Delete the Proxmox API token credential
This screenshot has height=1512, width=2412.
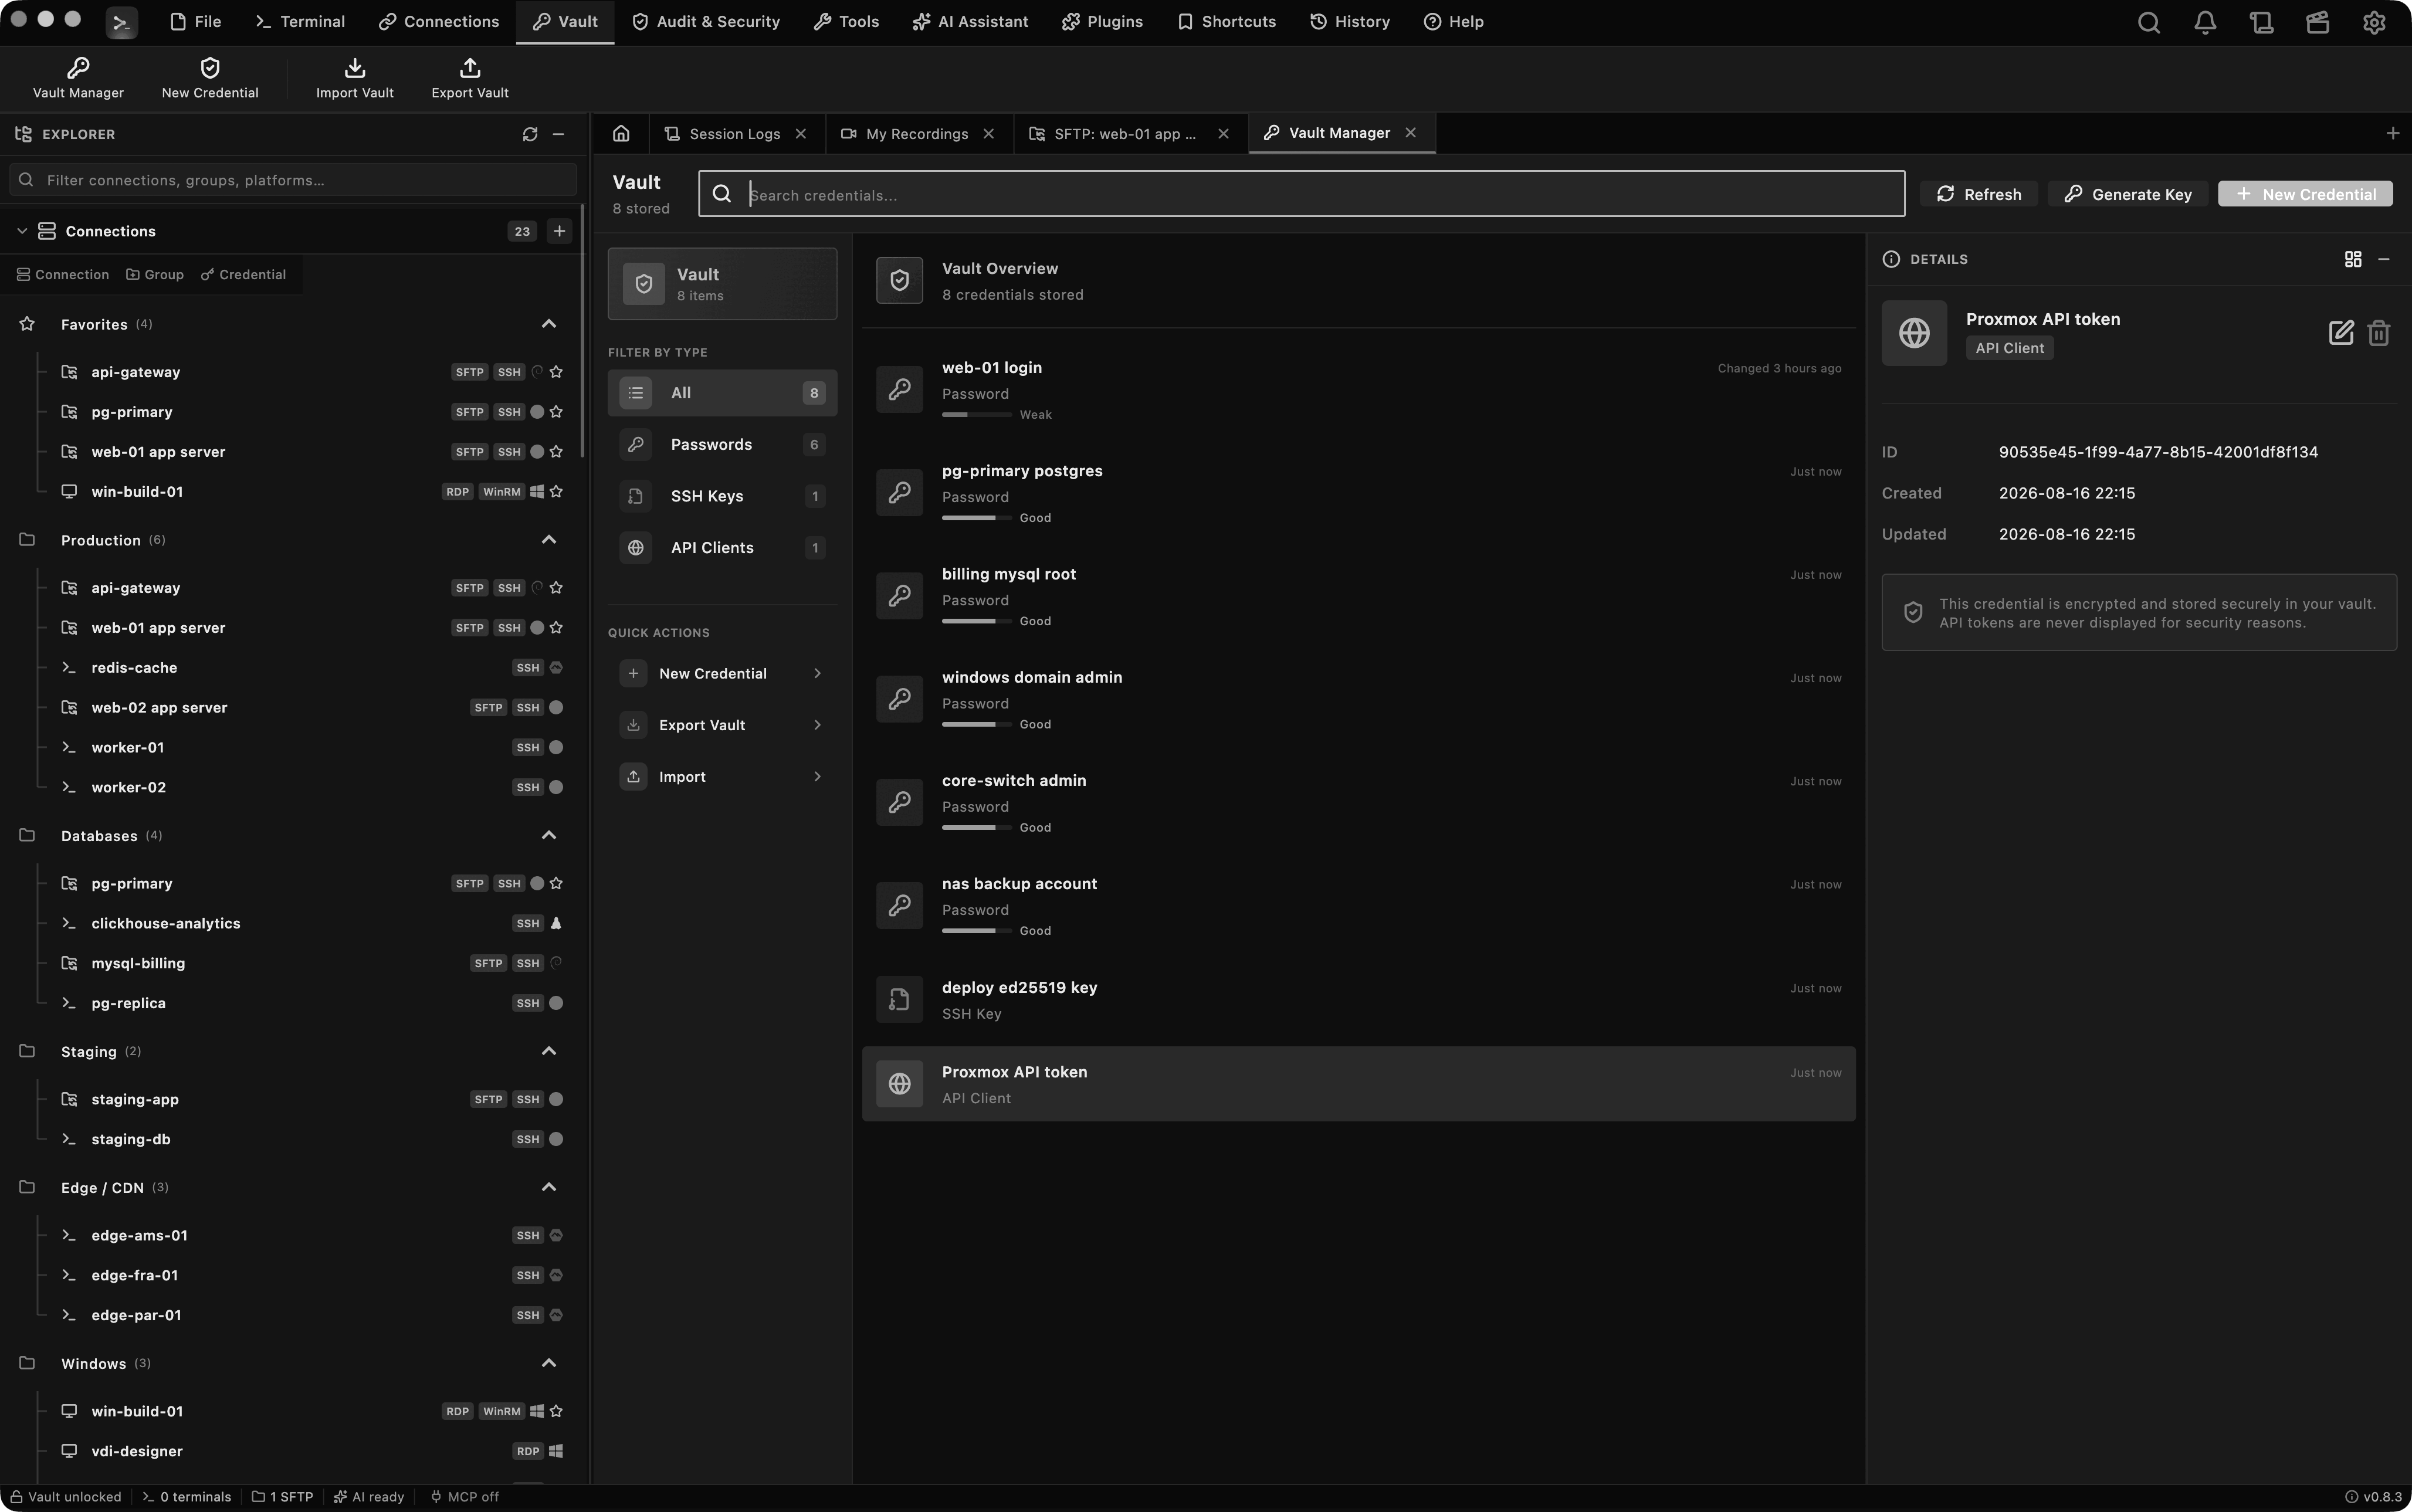point(2379,333)
